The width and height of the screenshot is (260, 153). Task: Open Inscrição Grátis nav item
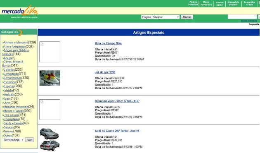(x=249, y=3)
